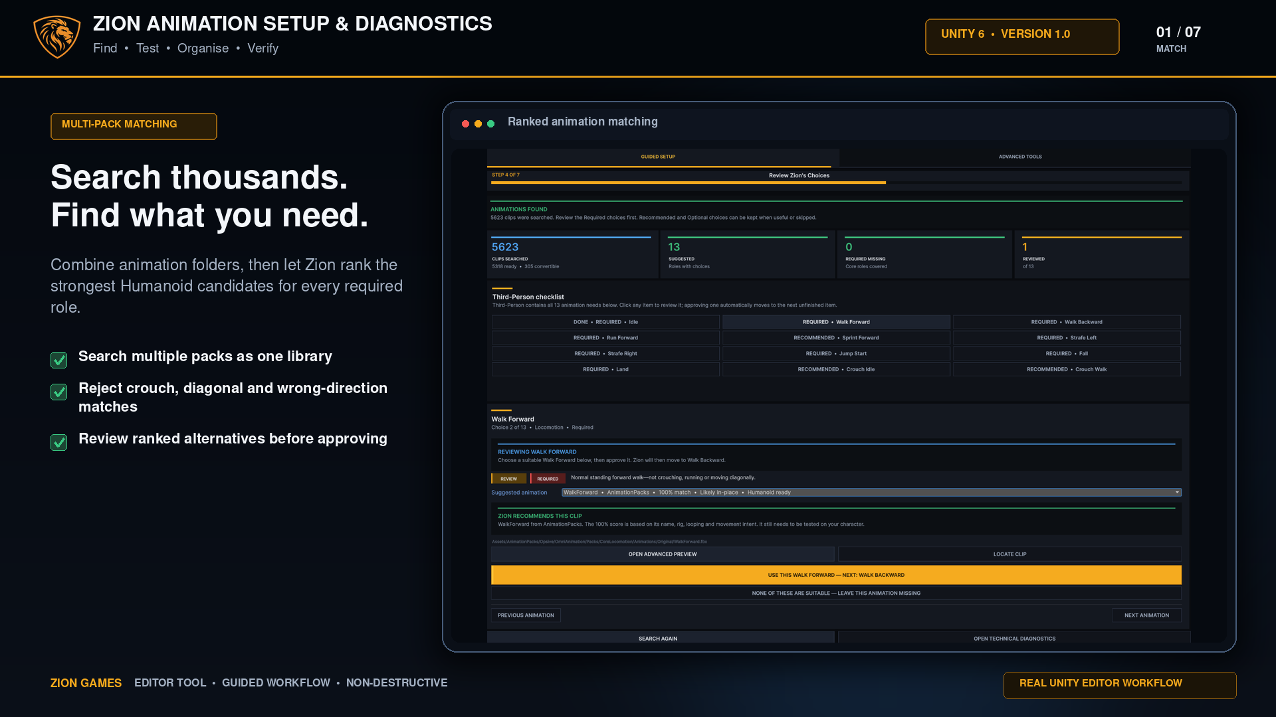
Task: Click the 'NON-DESTRUCTIVE' footer text
Action: [x=397, y=683]
